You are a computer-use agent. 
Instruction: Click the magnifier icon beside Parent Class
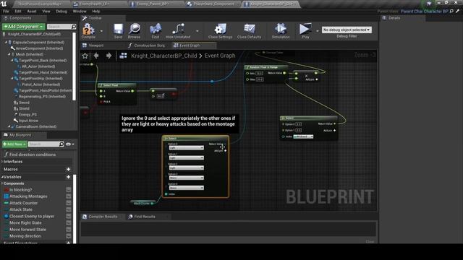pos(451,12)
